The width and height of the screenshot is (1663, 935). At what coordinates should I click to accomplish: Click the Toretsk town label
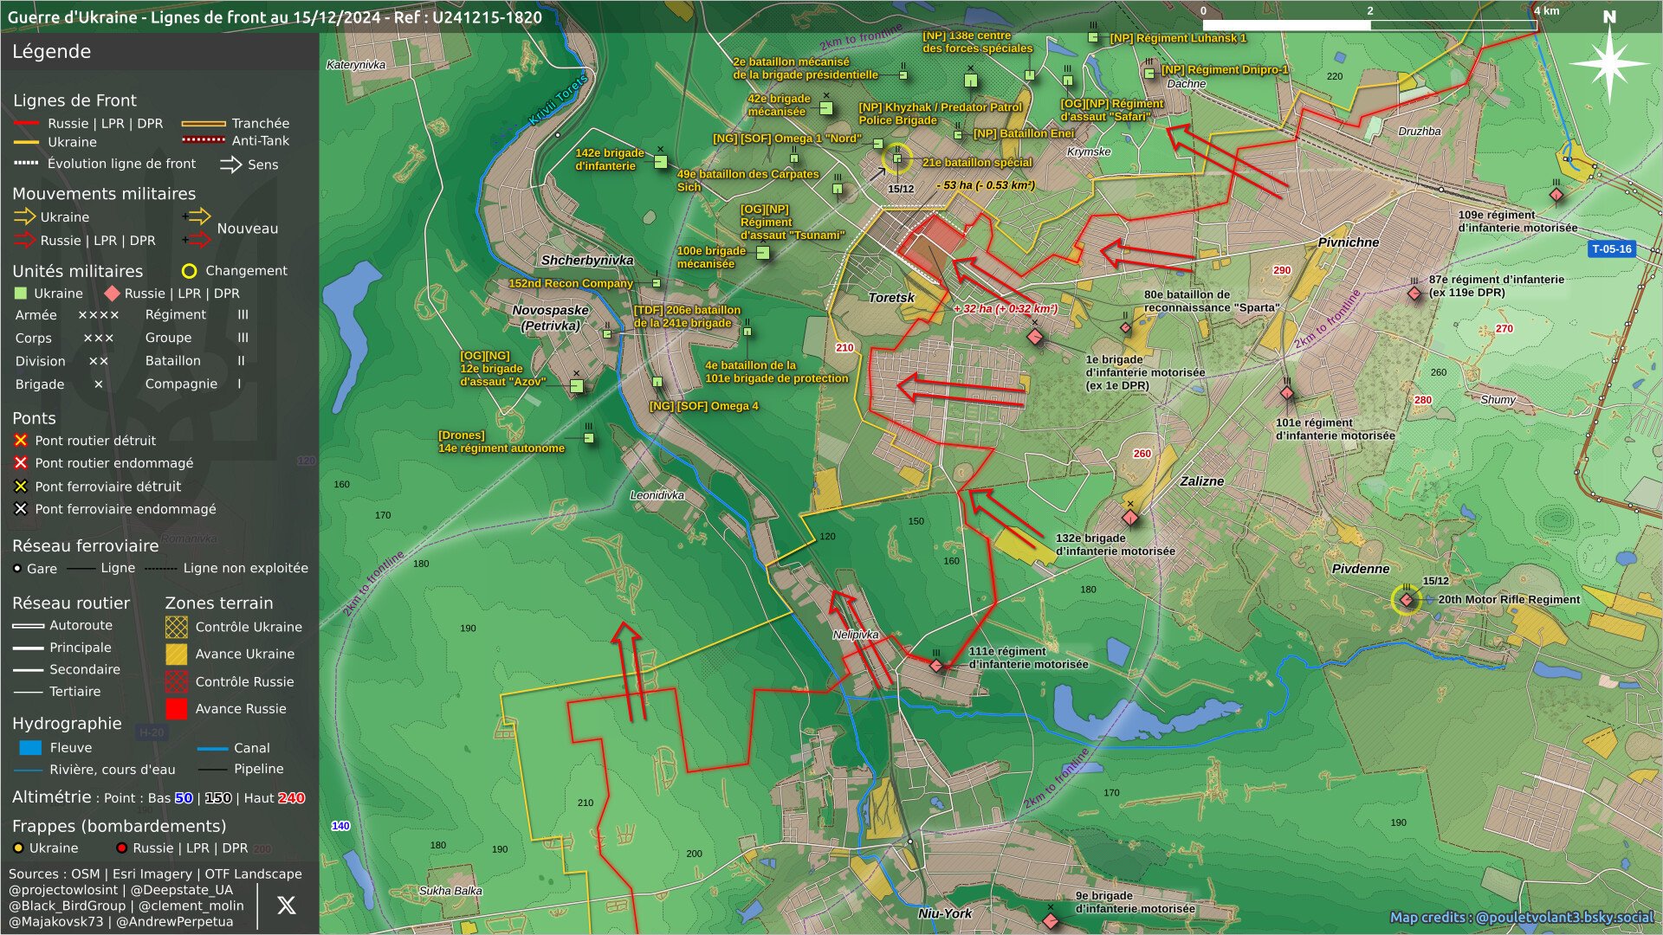pos(891,298)
